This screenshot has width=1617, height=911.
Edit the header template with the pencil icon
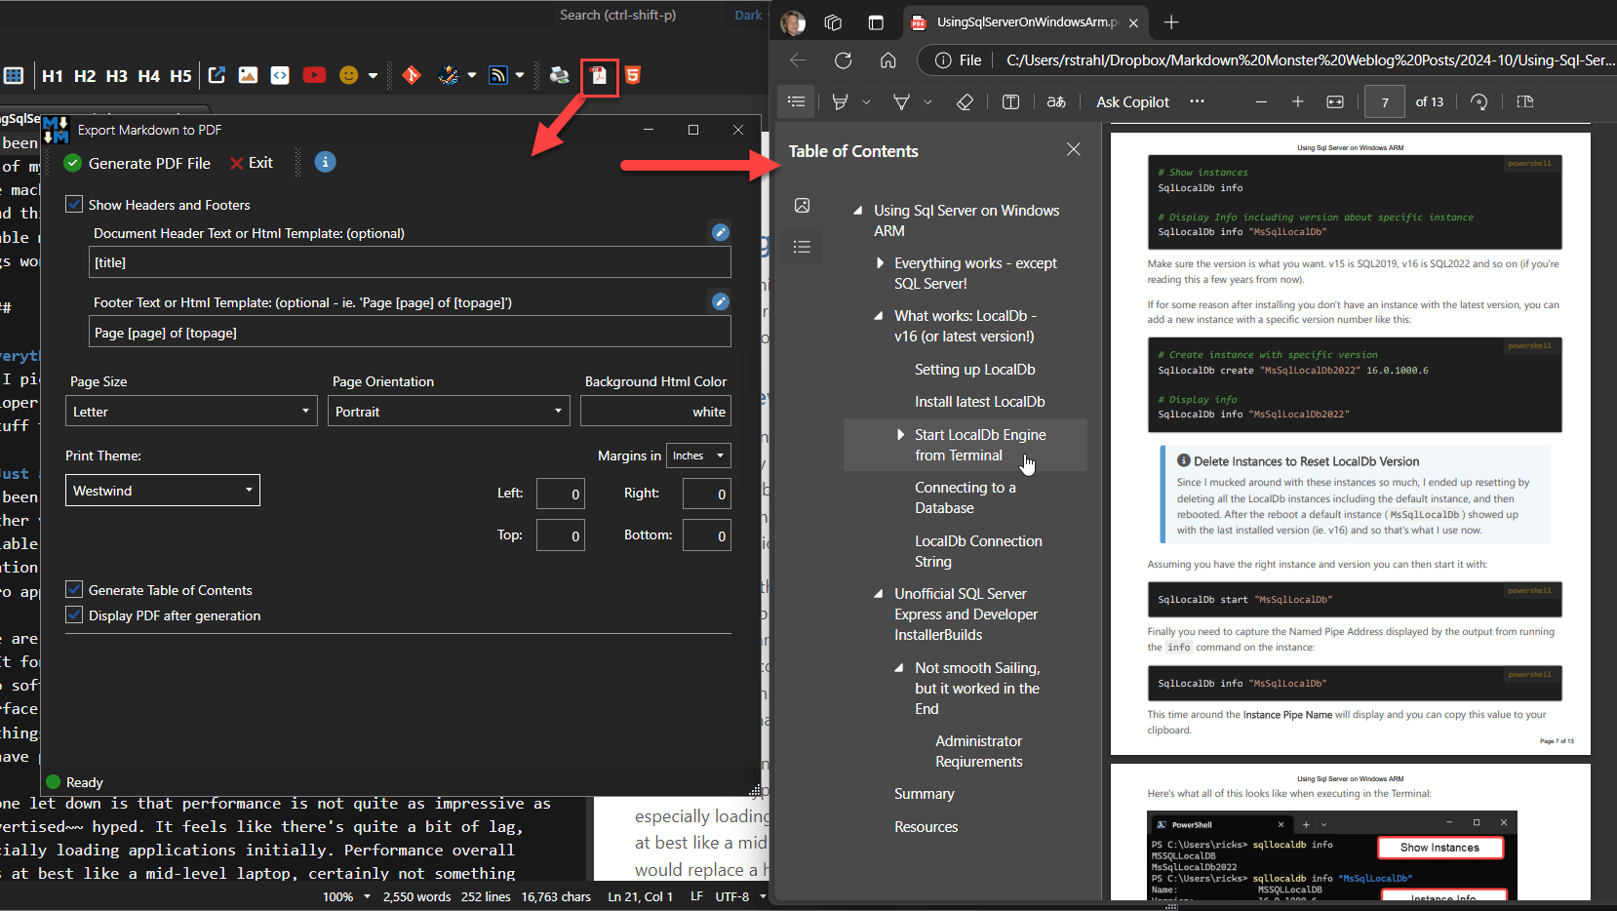[721, 232]
